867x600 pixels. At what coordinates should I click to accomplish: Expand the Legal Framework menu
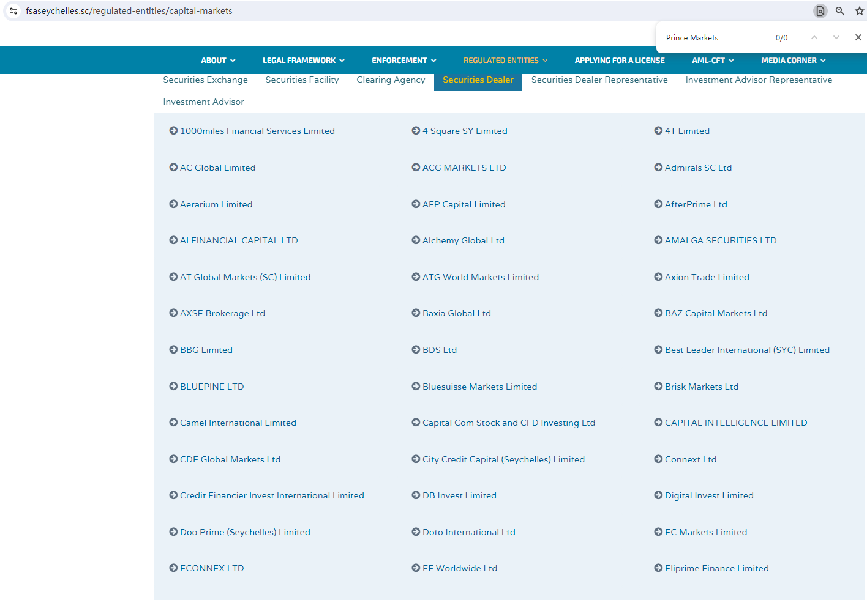(303, 61)
